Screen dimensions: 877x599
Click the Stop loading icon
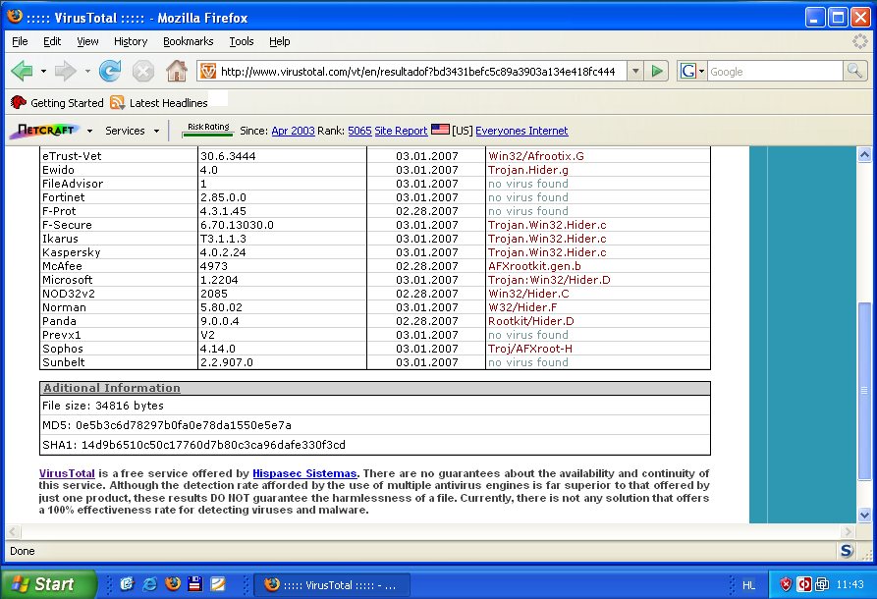pos(143,71)
